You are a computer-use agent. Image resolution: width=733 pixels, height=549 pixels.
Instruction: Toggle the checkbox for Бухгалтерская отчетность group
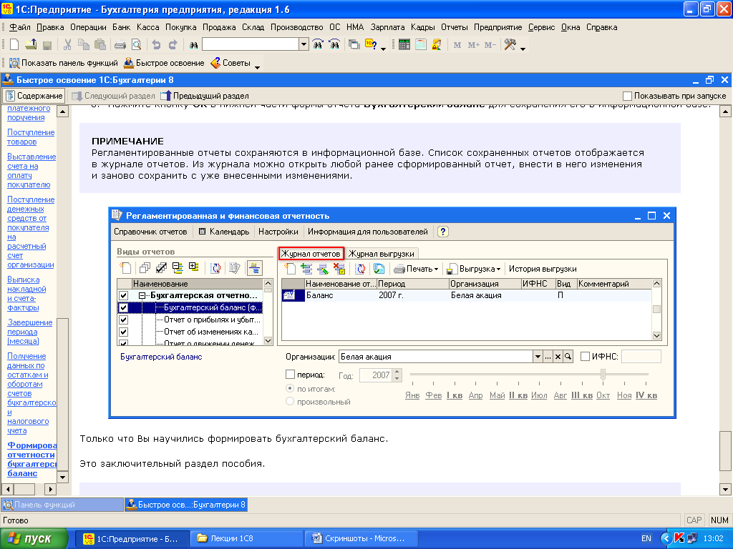point(123,295)
